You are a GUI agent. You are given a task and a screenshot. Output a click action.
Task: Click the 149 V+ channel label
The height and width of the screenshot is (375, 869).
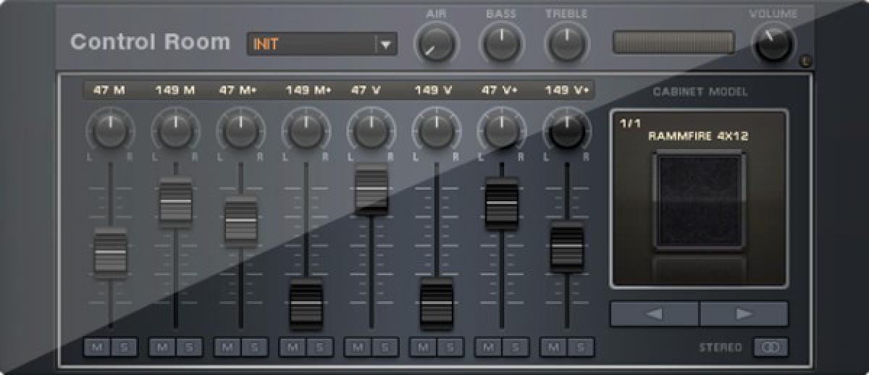click(567, 90)
